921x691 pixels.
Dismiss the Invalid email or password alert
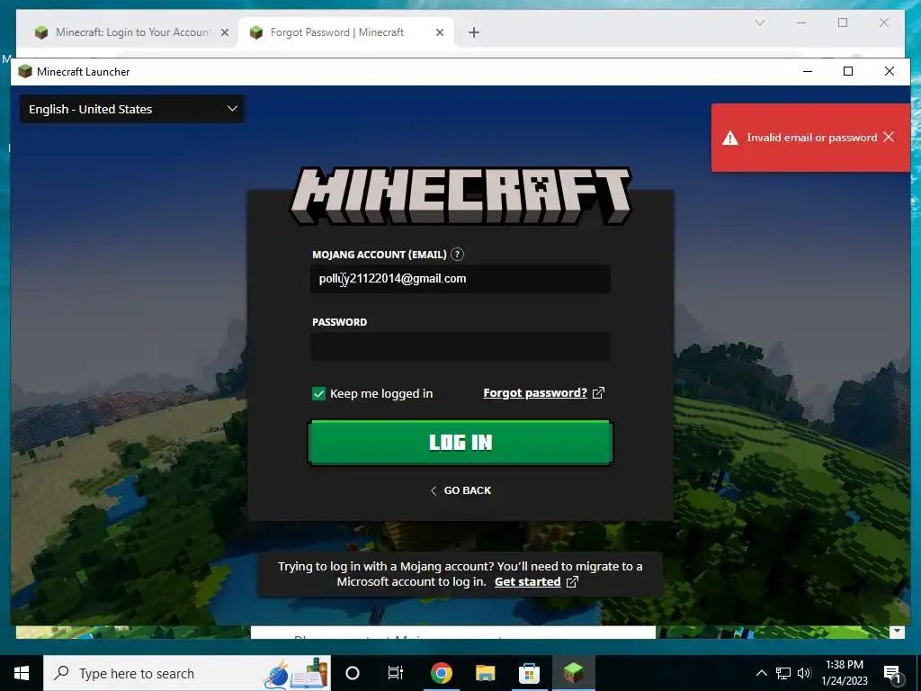(x=889, y=137)
